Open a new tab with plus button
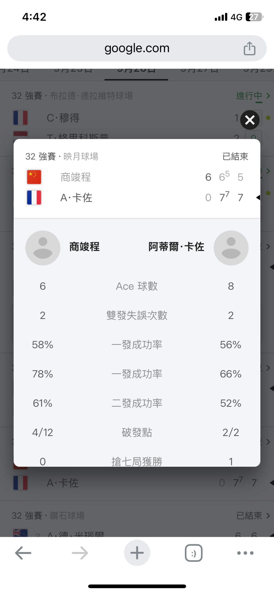Screen dimensions: 274x594 click(137, 553)
